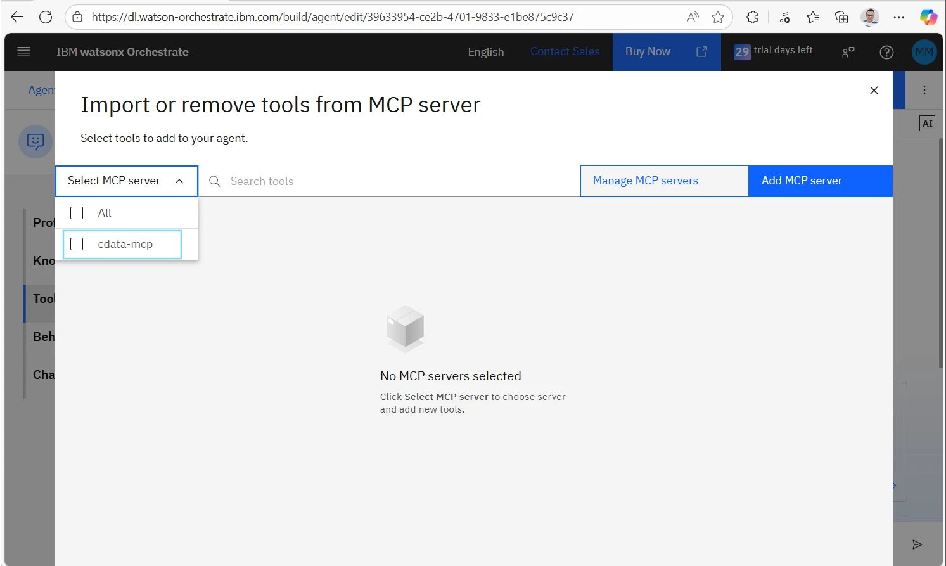
Task: Click the AI badge icon
Action: pyautogui.click(x=927, y=124)
